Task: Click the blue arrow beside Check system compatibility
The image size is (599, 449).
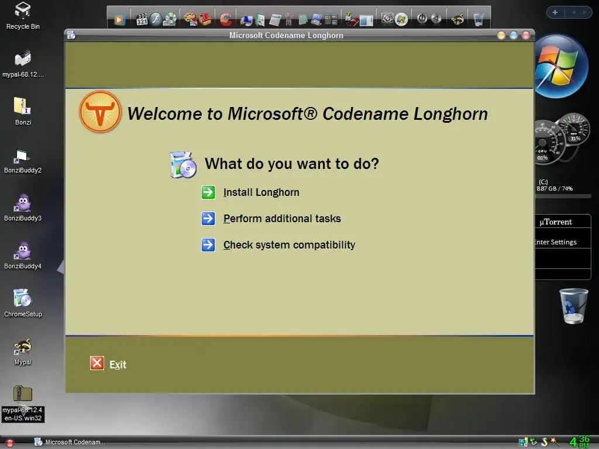Action: click(208, 245)
